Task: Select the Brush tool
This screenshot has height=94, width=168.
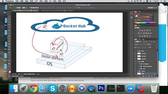Action: pos(9,33)
